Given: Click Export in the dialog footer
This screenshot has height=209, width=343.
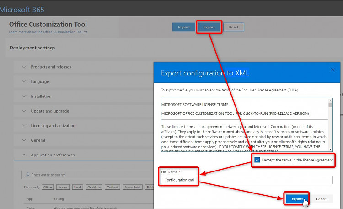Looking at the screenshot, I should pos(297,199).
